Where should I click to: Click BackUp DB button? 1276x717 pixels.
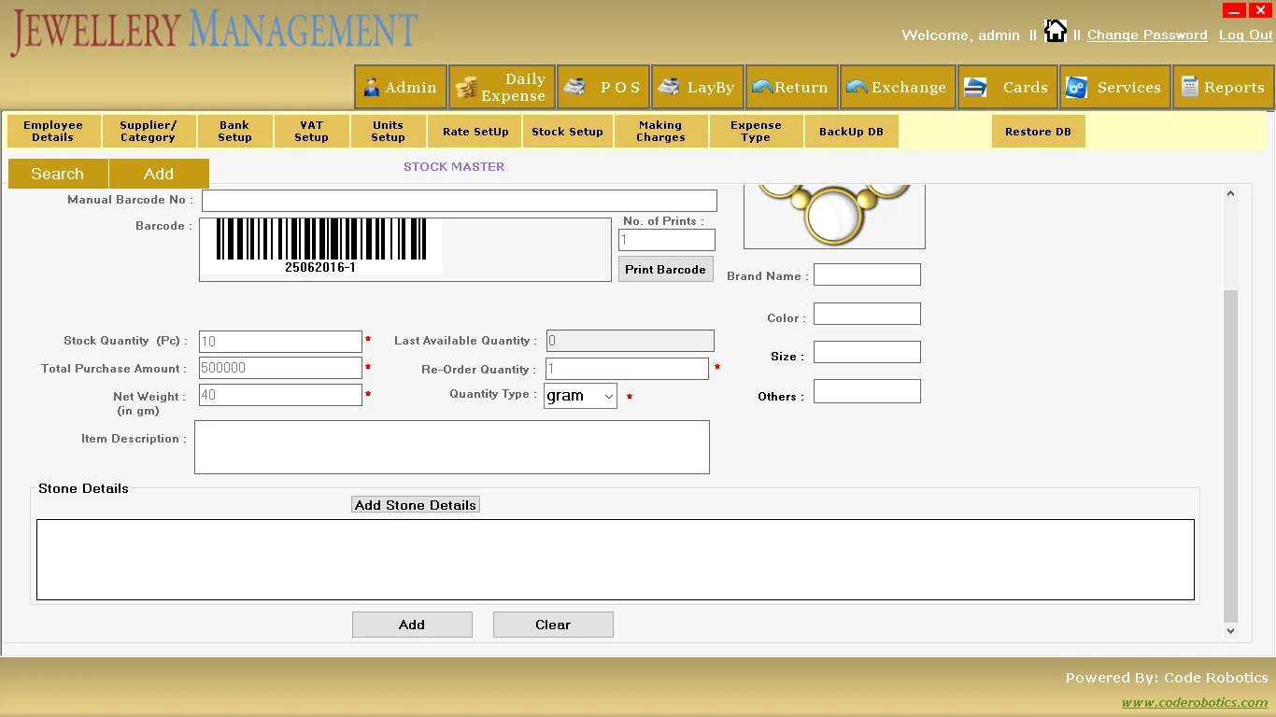[x=851, y=132]
